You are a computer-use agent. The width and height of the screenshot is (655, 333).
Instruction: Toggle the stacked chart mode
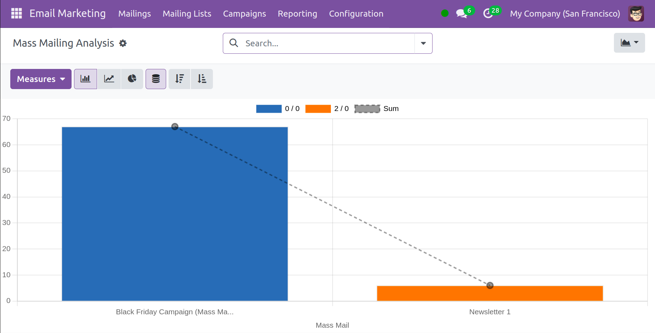156,79
